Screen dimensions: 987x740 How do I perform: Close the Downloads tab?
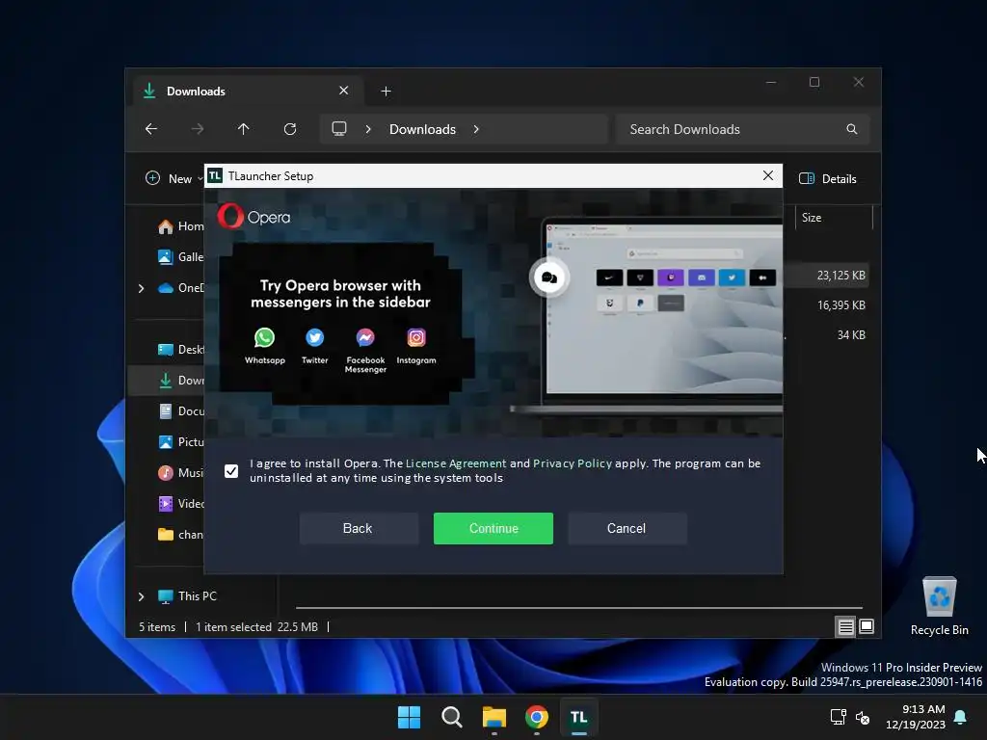(344, 91)
